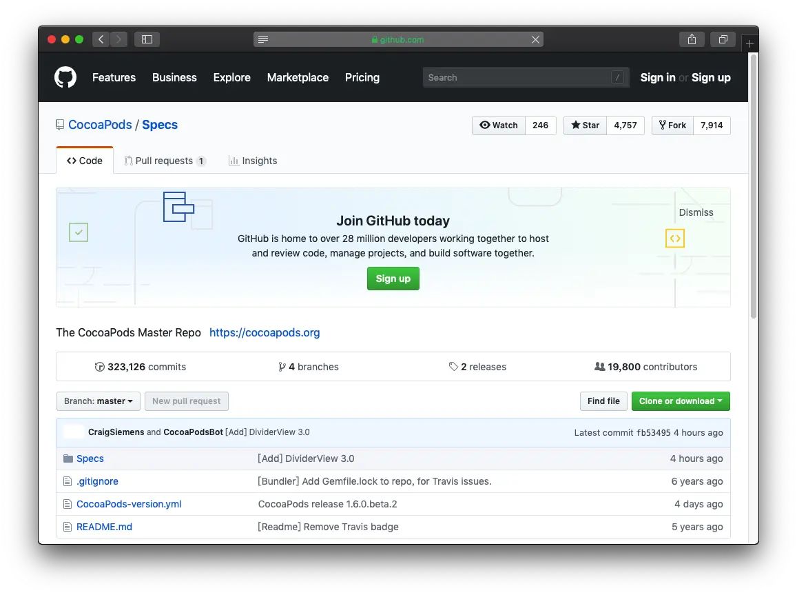Click the yellow code brackets banner icon
Viewport: 797px width, 595px height.
[675, 238]
